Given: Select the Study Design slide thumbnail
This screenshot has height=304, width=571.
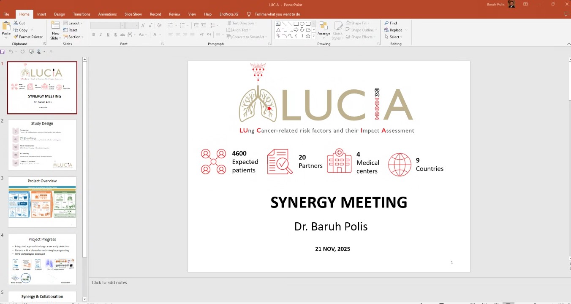Looking at the screenshot, I should [x=42, y=144].
